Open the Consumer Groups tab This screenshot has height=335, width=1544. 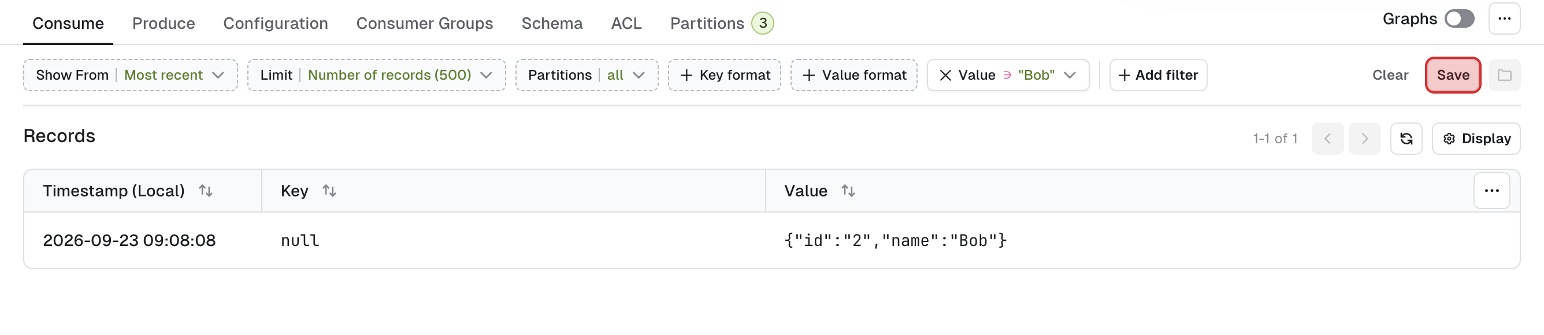pos(424,23)
